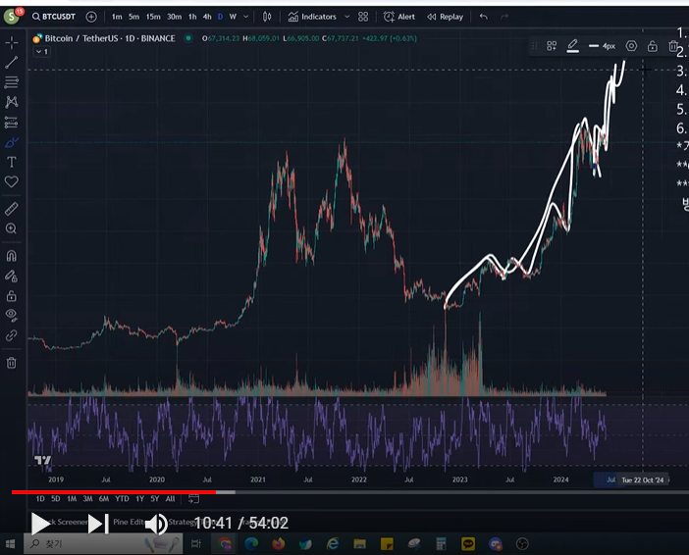Toggle stay in drawing mode
689x555 pixels.
[12, 276]
